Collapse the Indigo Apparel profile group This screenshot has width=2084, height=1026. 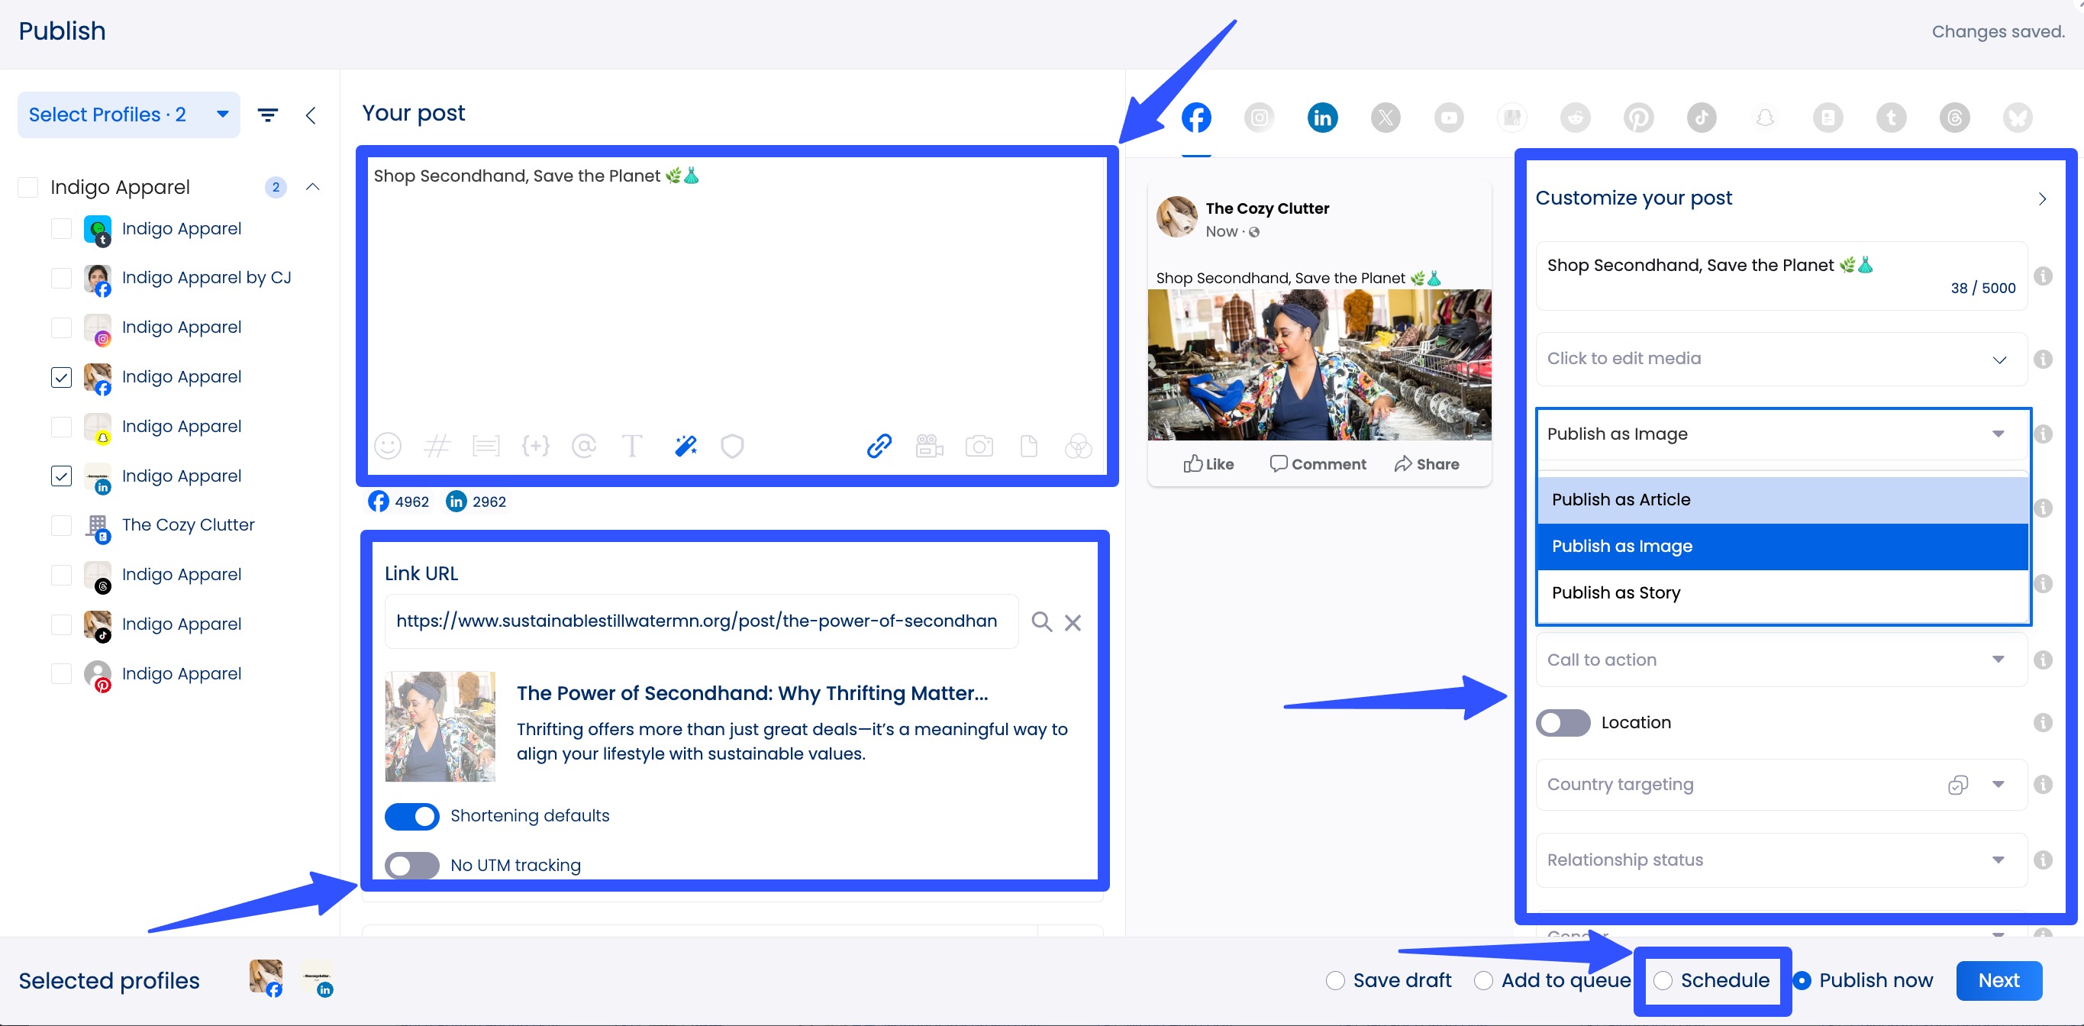[314, 187]
